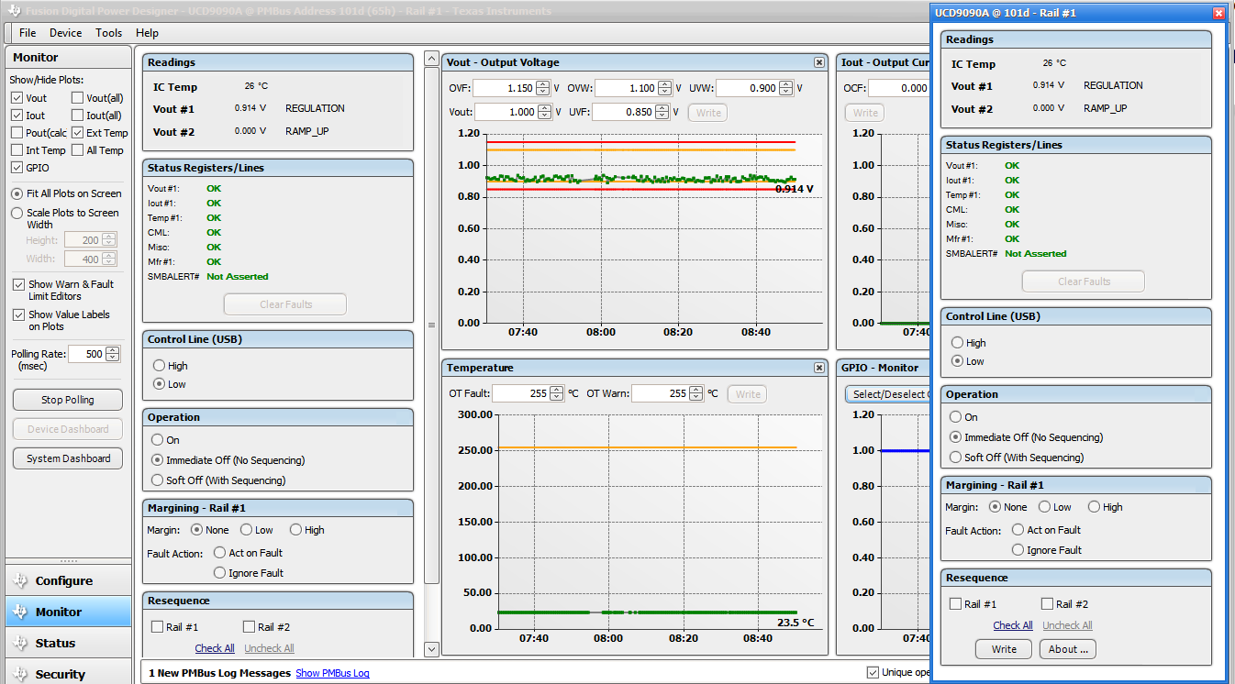
Task: Select Scale Plots to Screen Width option
Action: click(x=17, y=213)
